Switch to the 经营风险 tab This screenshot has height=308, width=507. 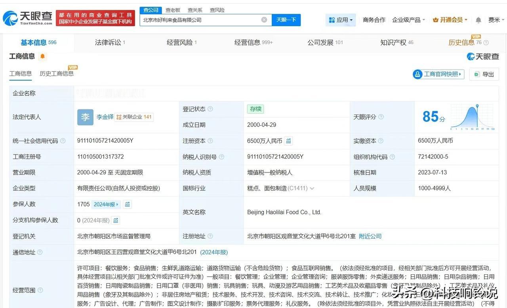pyautogui.click(x=182, y=42)
